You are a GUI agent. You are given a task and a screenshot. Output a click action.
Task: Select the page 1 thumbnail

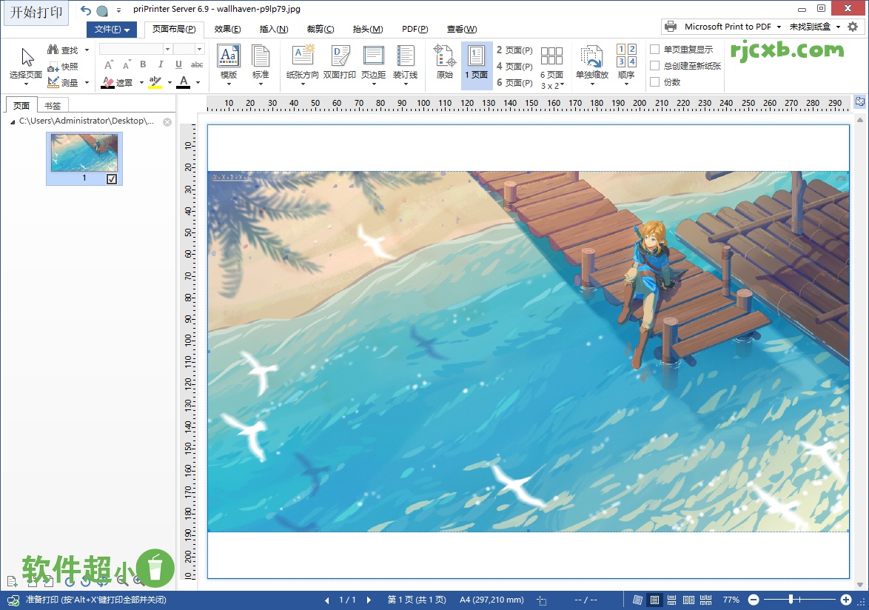tap(84, 150)
